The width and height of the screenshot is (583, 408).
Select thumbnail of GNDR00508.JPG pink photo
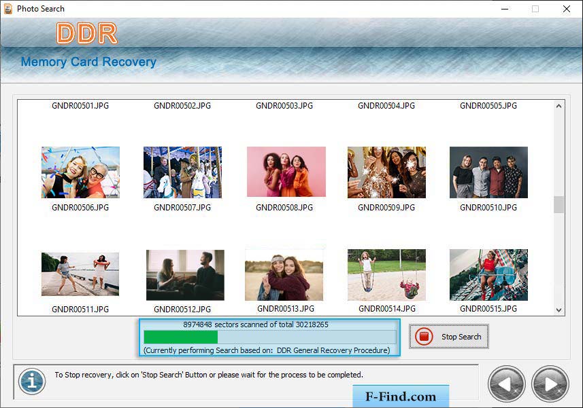tap(286, 171)
